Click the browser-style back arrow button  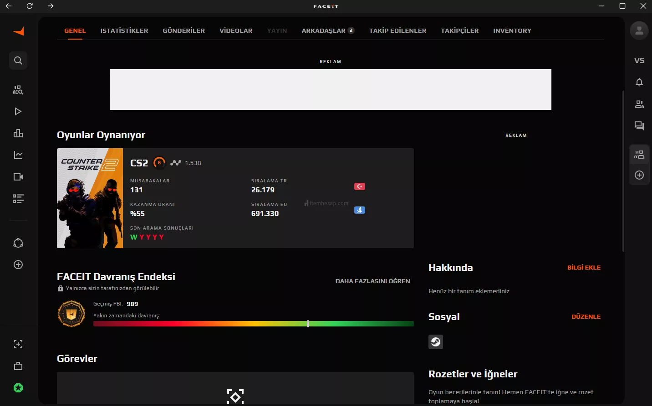9,6
